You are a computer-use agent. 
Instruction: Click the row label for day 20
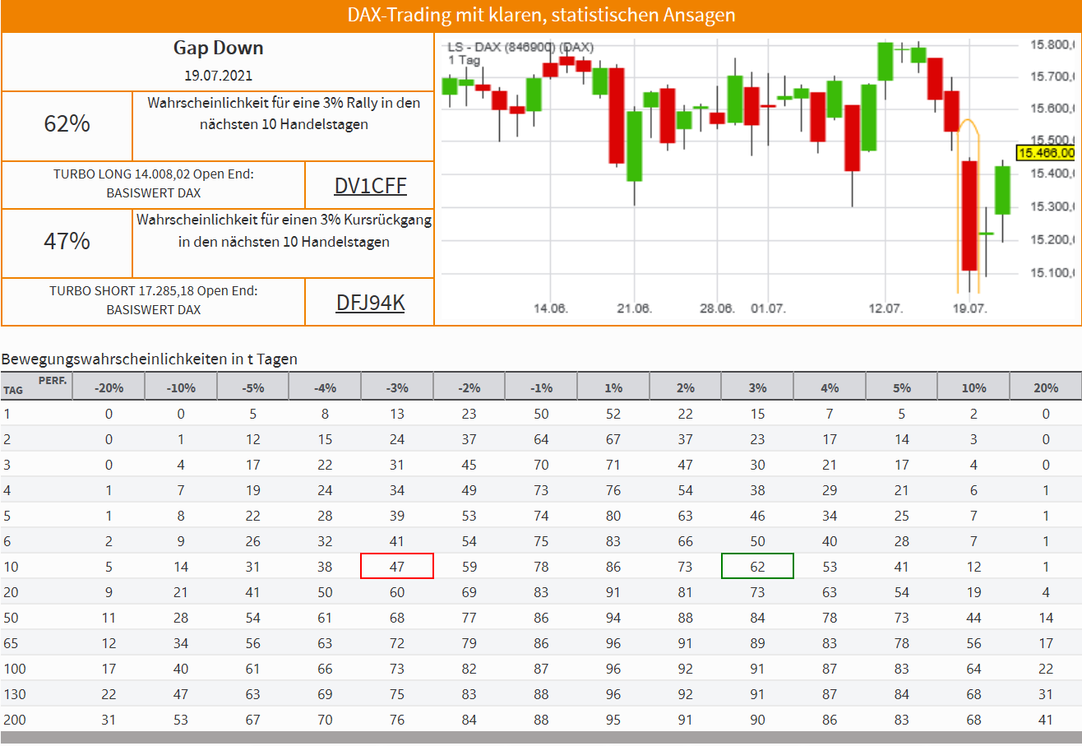[x=10, y=591]
